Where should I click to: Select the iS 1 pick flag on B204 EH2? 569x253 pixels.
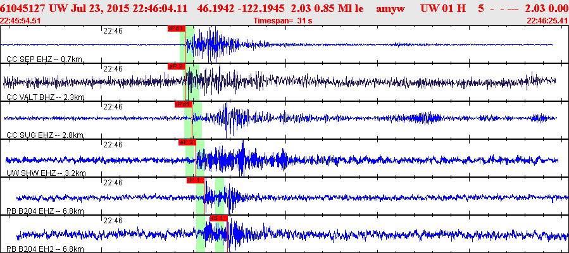click(219, 218)
